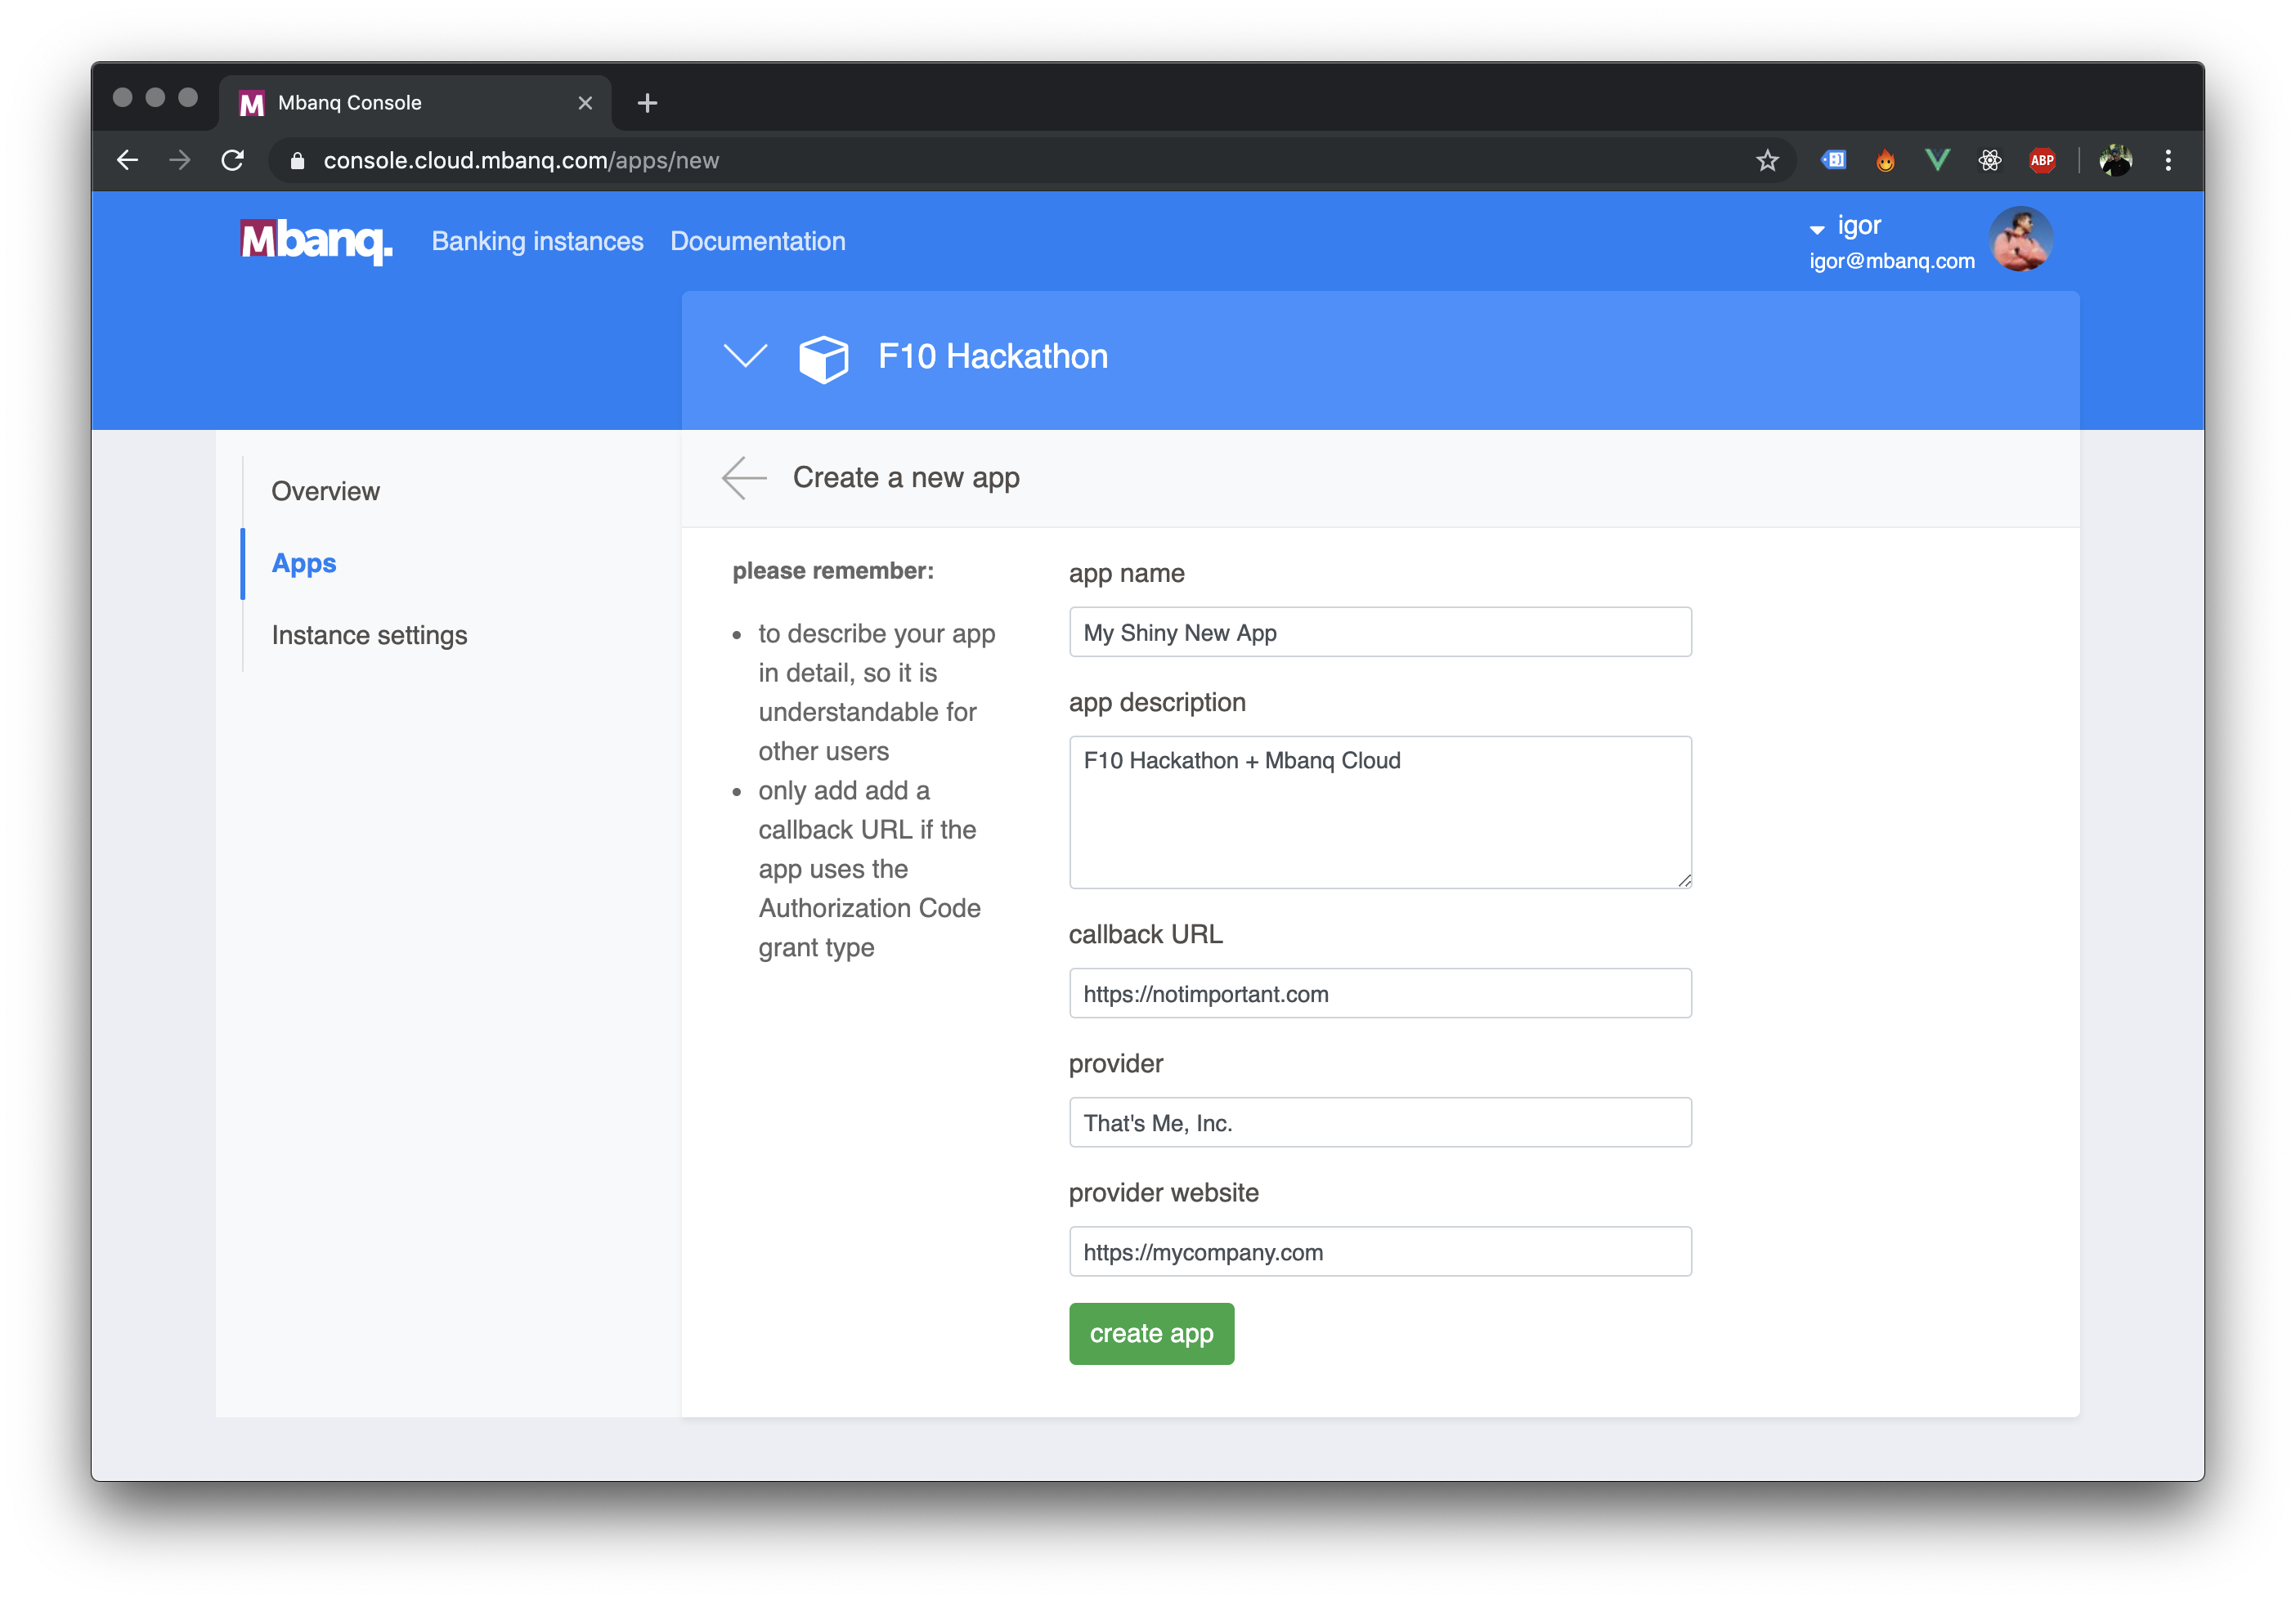Reload the page
Screen dimensions: 2296x1602
click(x=233, y=160)
